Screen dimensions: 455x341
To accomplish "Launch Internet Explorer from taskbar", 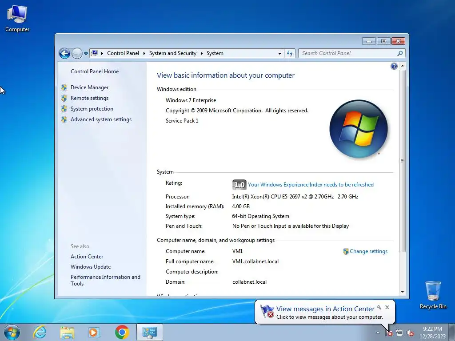I will click(x=40, y=332).
